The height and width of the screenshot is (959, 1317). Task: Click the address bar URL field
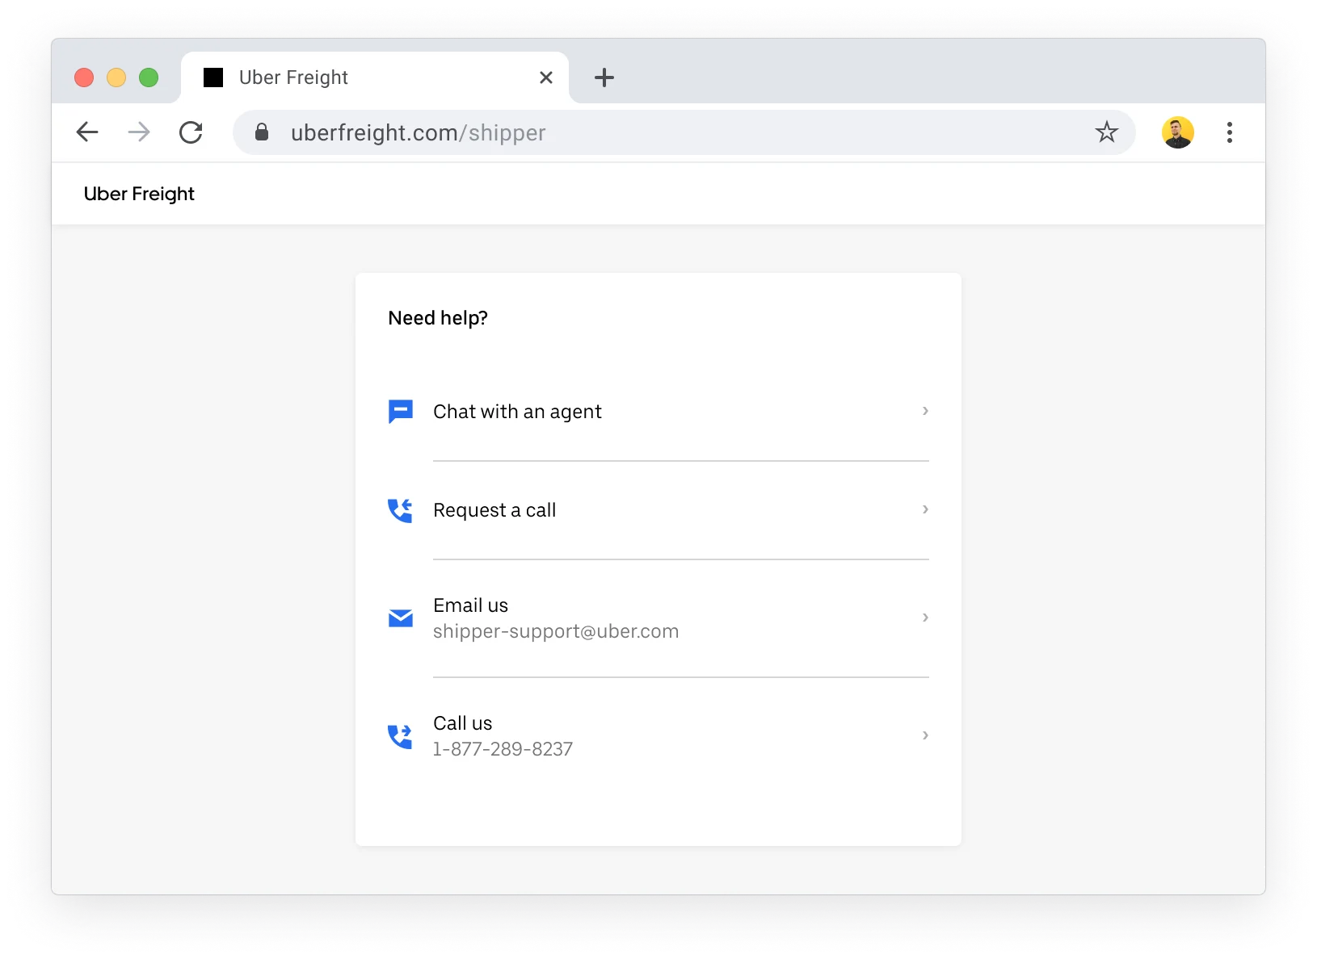[x=684, y=132]
